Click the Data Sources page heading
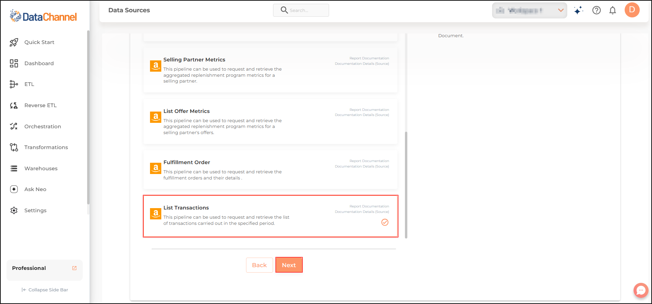 coord(129,10)
